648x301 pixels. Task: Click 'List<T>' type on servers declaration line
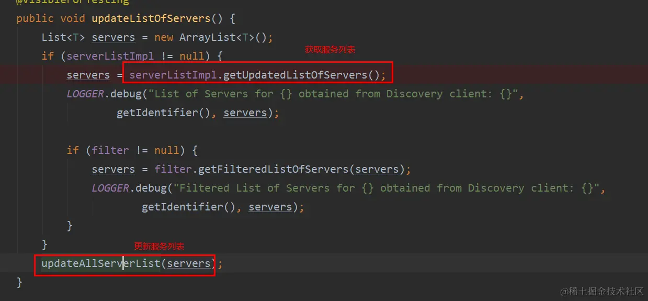coord(63,37)
